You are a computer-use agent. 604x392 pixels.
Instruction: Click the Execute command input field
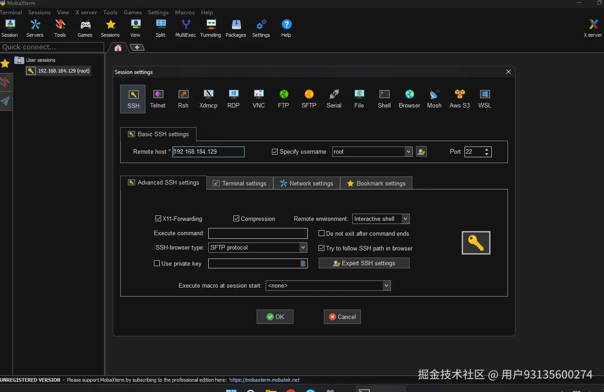[x=258, y=233]
